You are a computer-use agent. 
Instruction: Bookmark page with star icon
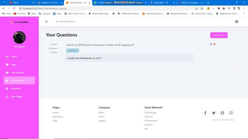202,8
